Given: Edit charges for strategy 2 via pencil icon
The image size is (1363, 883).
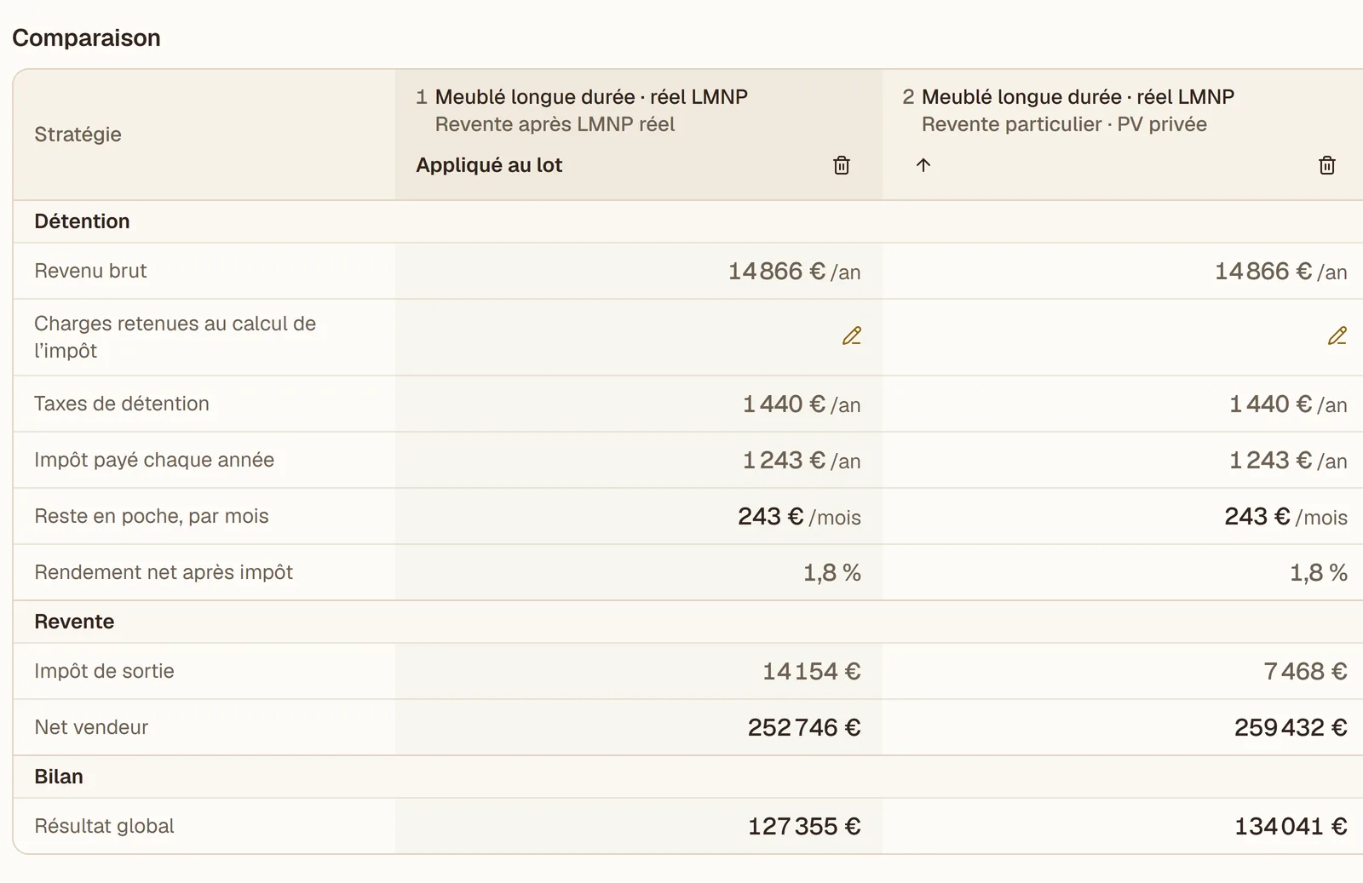Looking at the screenshot, I should (x=1337, y=336).
